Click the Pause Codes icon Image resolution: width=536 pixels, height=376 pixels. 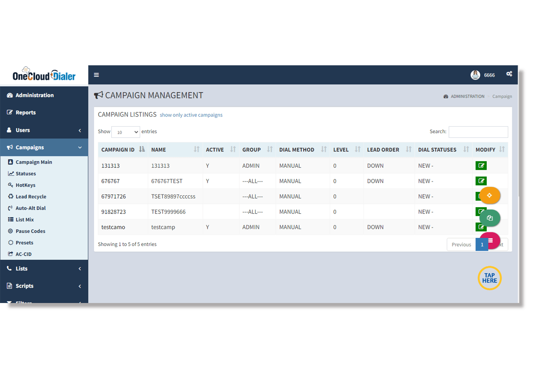click(11, 231)
